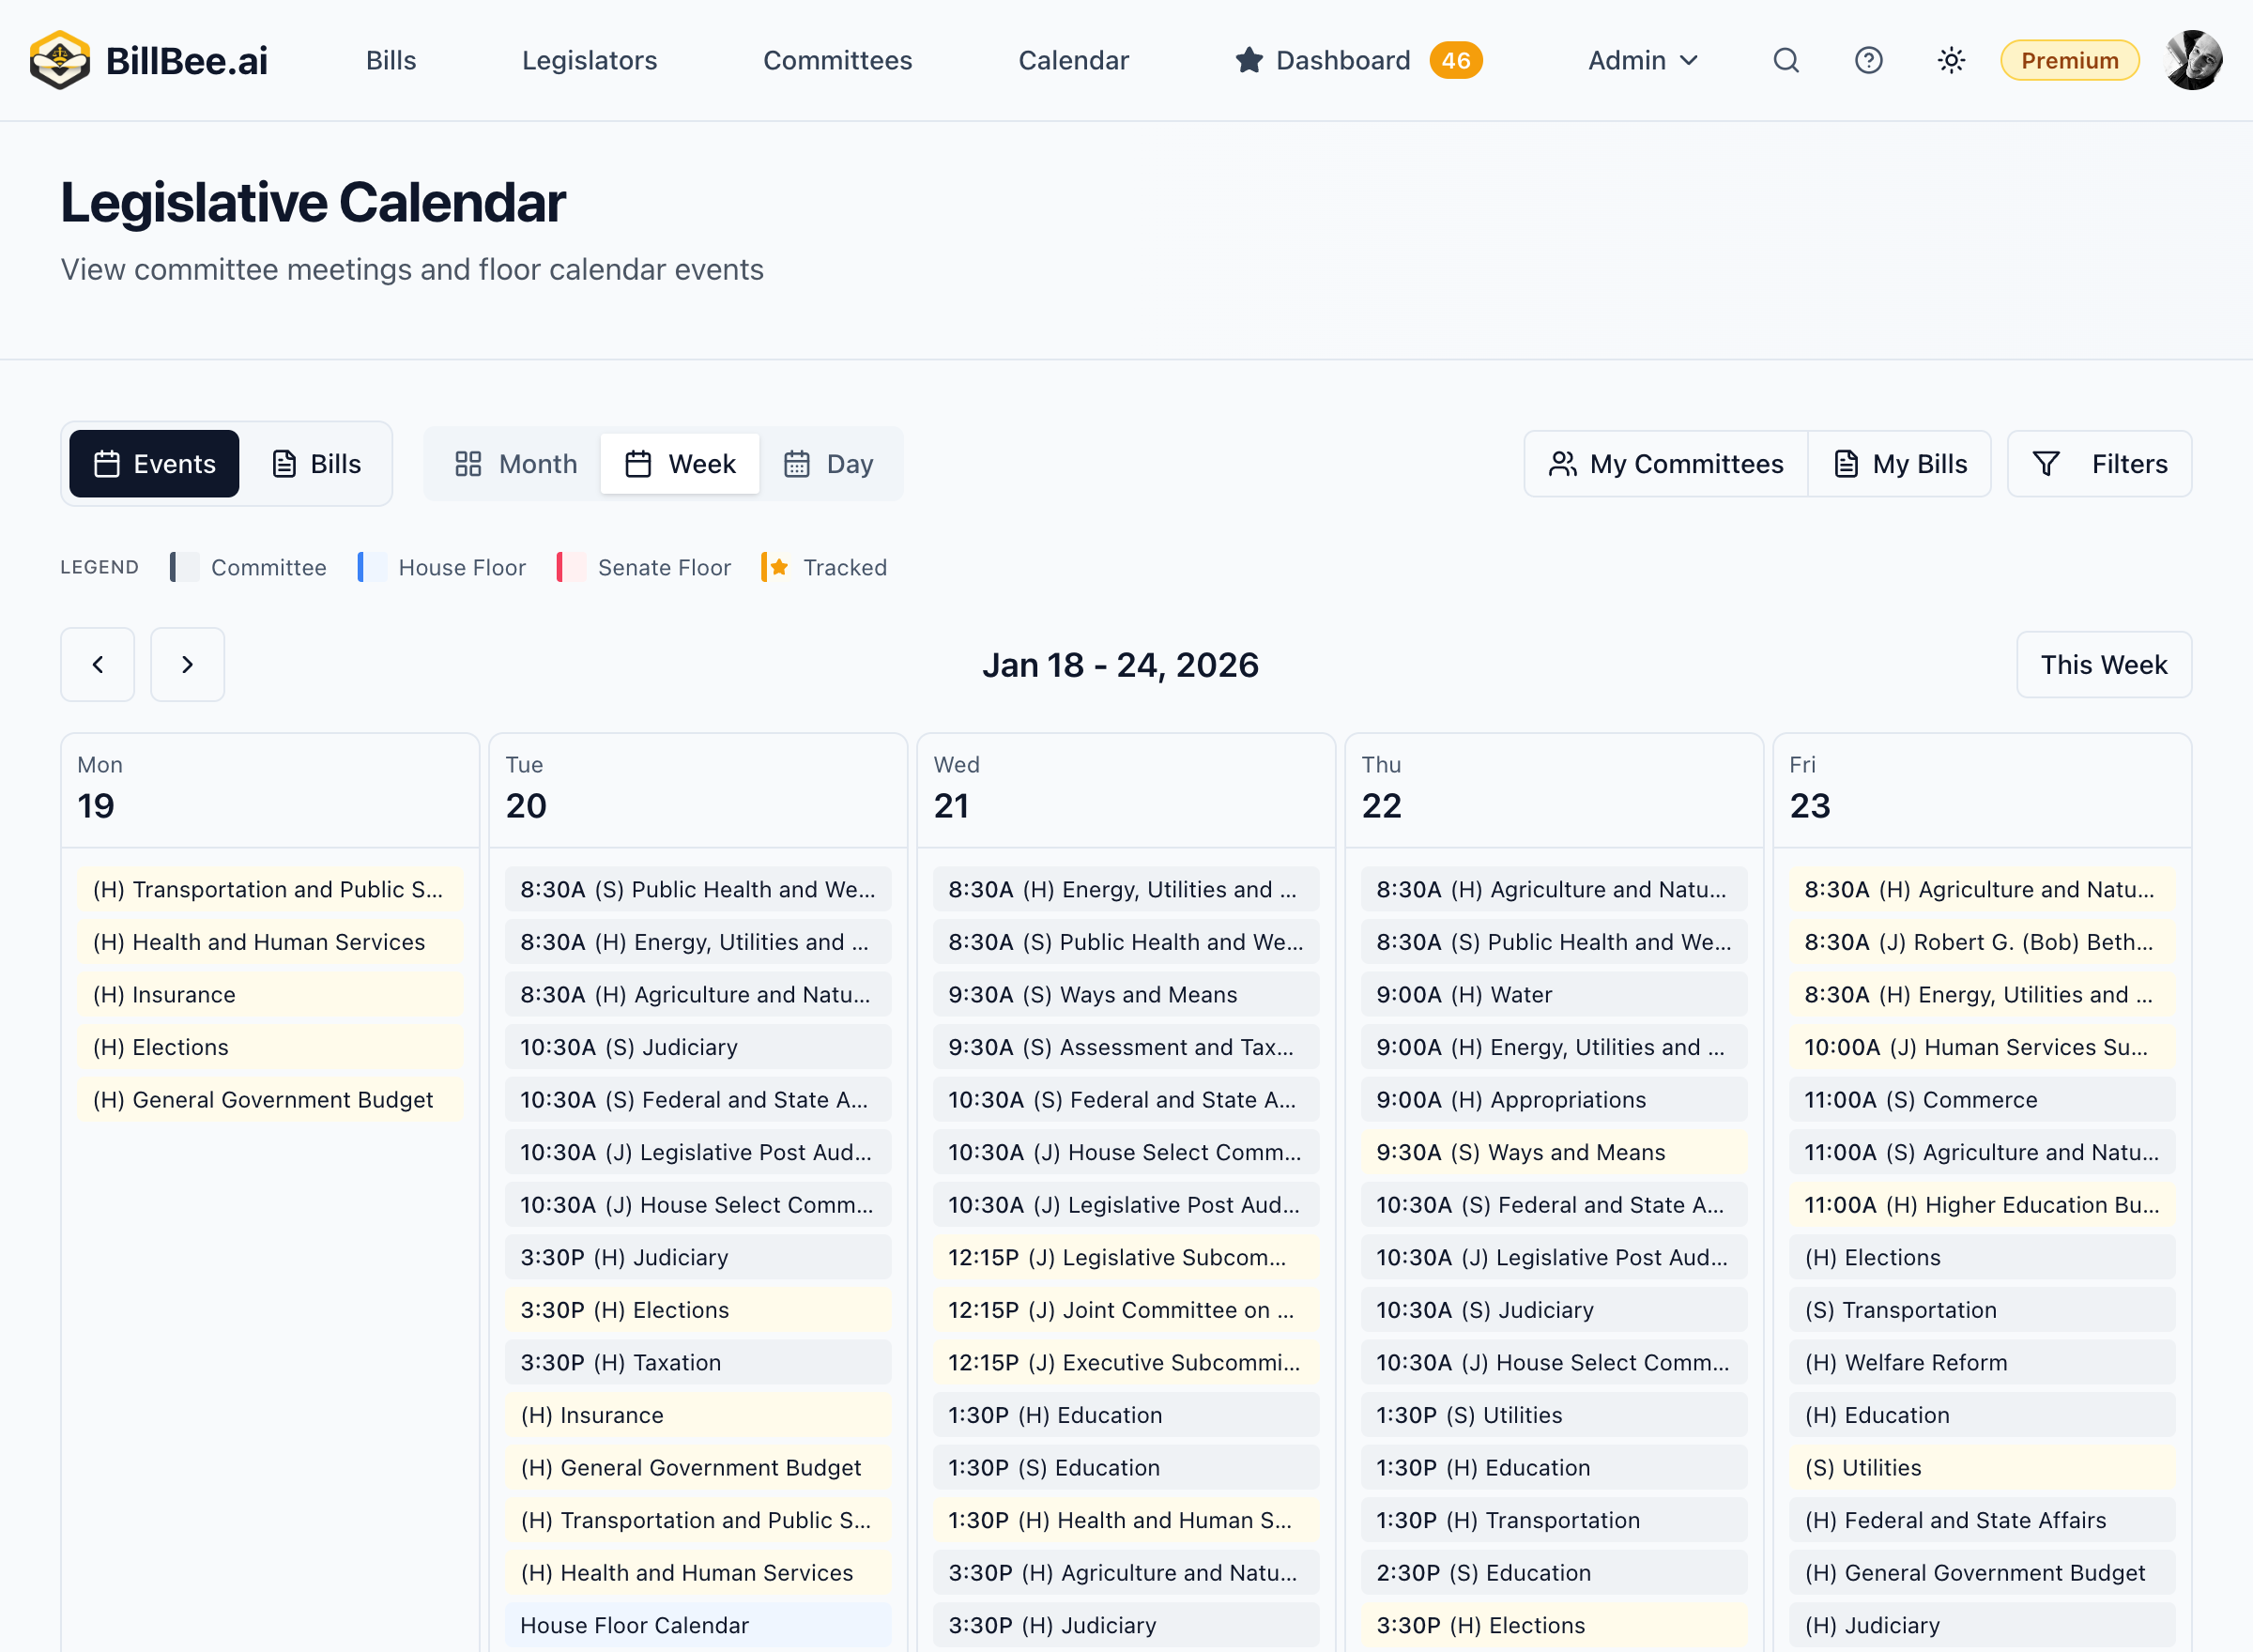Screen dimensions: 2253x1652
Task: Navigate to previous week with left chevron
Action: [97, 664]
